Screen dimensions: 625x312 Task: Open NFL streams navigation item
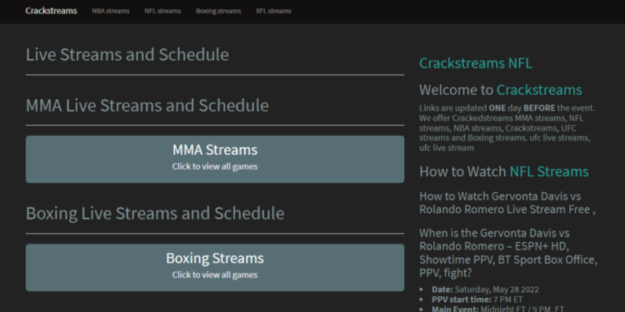pyautogui.click(x=162, y=11)
